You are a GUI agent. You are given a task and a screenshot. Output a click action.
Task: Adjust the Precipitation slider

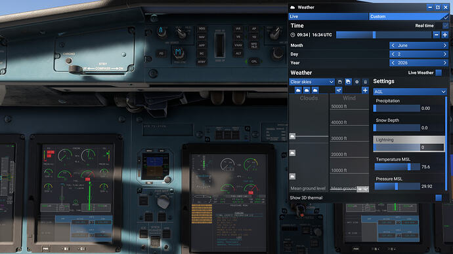[397, 108]
